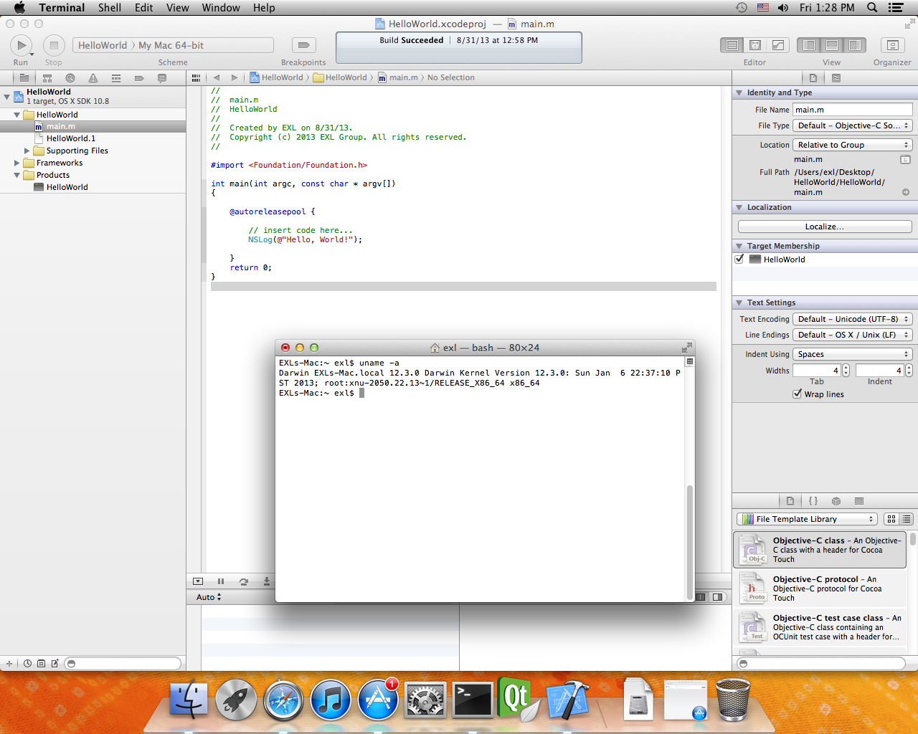The image size is (918, 734).
Task: Toggle the debug area view button
Action: (x=832, y=45)
